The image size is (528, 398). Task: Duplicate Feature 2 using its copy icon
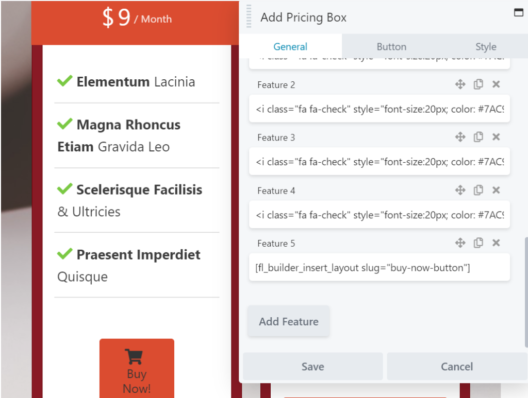click(x=478, y=84)
